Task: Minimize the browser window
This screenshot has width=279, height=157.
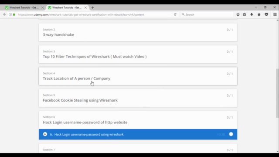Action: (256, 7)
